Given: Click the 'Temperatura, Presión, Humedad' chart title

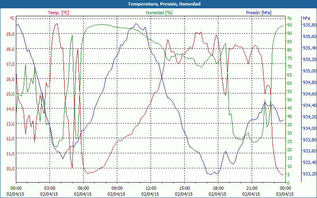Looking at the screenshot, I should pos(164,4).
